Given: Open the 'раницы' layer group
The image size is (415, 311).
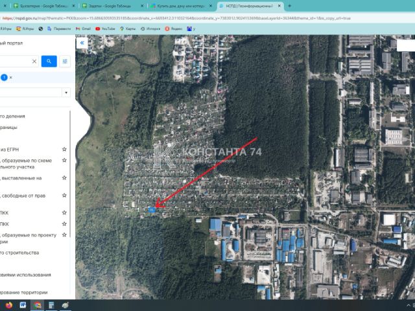Looking at the screenshot, I should pos(8,127).
